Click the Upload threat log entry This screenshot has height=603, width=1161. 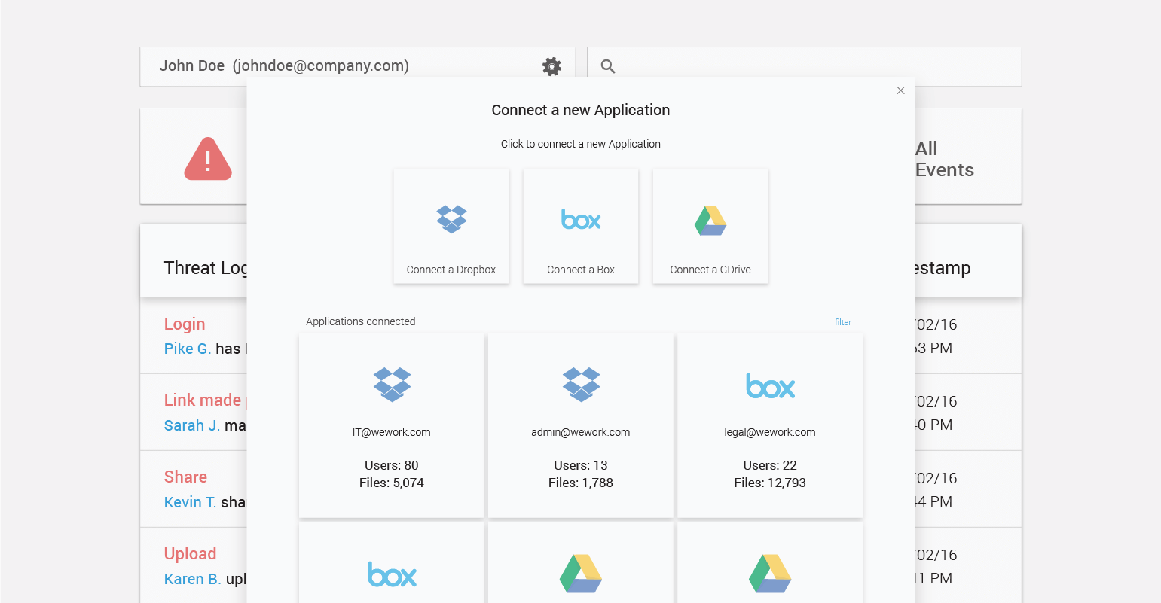pyautogui.click(x=190, y=553)
